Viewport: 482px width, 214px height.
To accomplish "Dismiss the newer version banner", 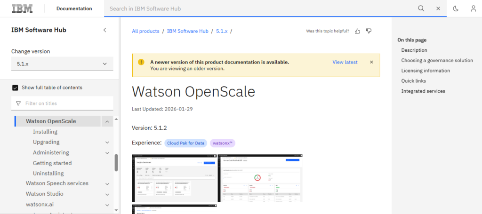I will [371, 62].
